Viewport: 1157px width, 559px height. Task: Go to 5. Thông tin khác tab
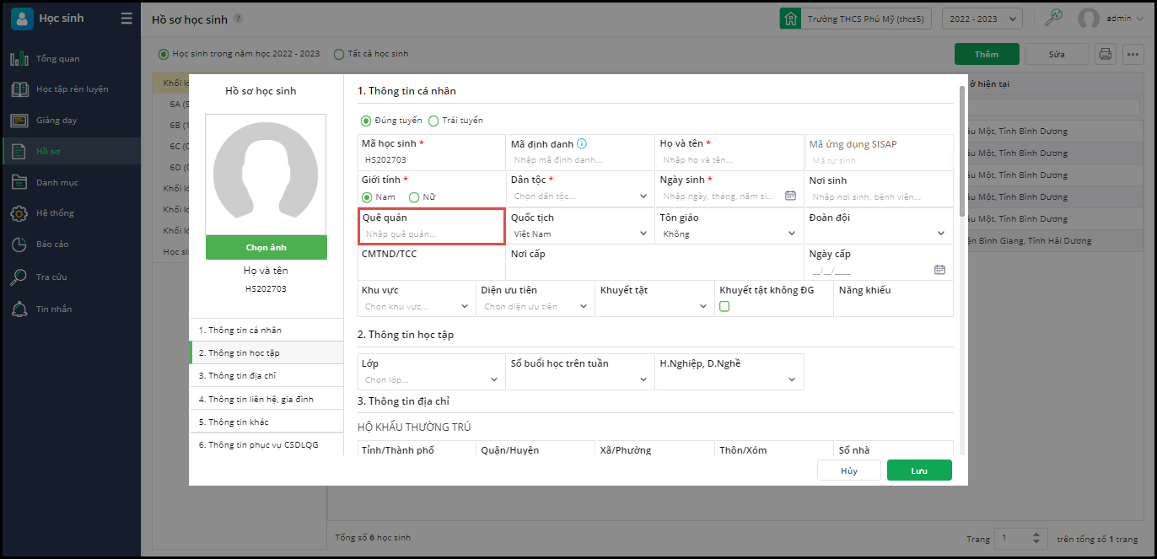266,422
